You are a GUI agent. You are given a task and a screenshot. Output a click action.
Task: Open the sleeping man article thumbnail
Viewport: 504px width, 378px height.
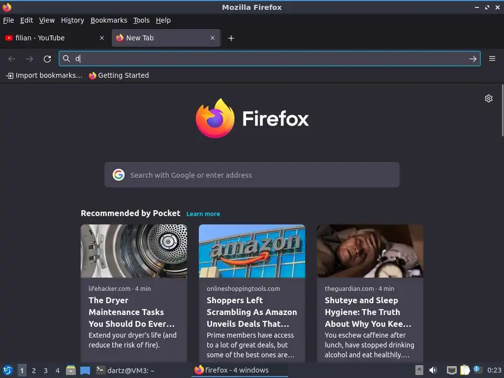click(x=370, y=251)
